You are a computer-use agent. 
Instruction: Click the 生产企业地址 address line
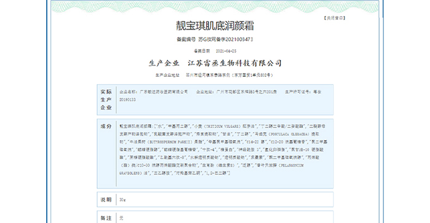click(x=214, y=75)
